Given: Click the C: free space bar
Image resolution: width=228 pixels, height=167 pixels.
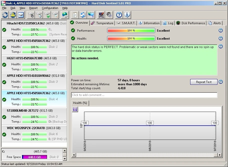Looking at the screenshot, I should [x=35, y=157].
